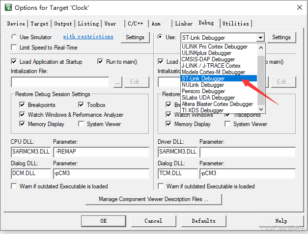
Task: Choose ULINK Pro Cortex Debugger
Action: click(219, 47)
